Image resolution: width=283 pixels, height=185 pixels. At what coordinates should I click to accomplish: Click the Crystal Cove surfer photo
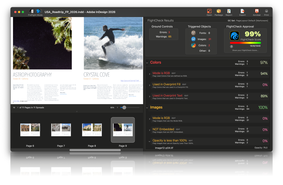[x=113, y=43]
